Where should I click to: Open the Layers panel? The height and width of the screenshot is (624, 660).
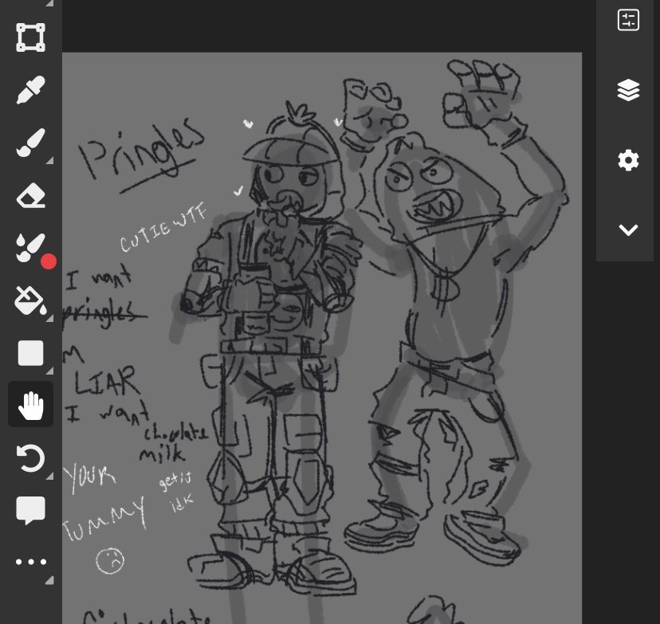628,90
